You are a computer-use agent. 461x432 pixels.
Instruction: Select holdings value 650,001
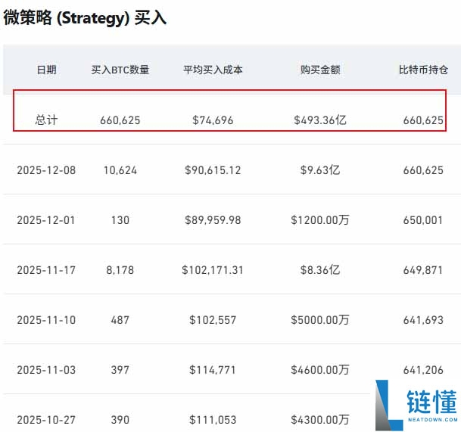coord(423,220)
